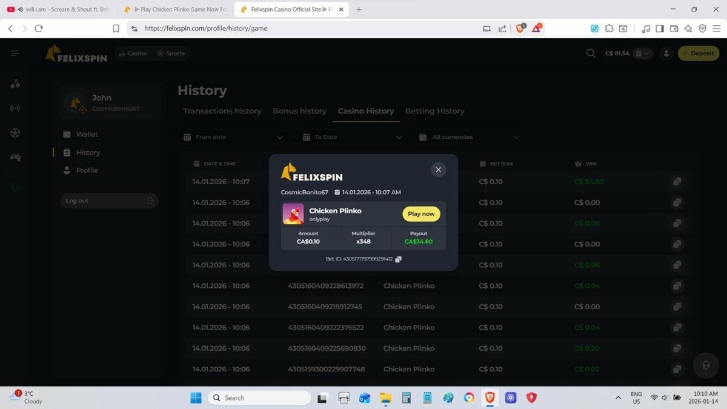Copy the Bet ID in popup
The image size is (727, 409).
pos(398,259)
